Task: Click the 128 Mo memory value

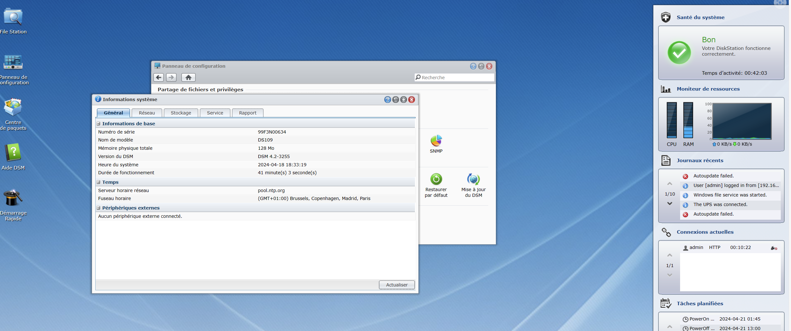Action: click(266, 148)
